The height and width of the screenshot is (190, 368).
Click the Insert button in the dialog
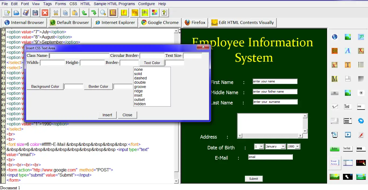coord(107,115)
